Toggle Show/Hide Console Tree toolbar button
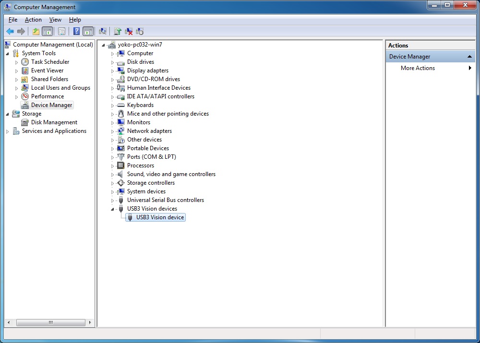The image size is (480, 343). 48,31
